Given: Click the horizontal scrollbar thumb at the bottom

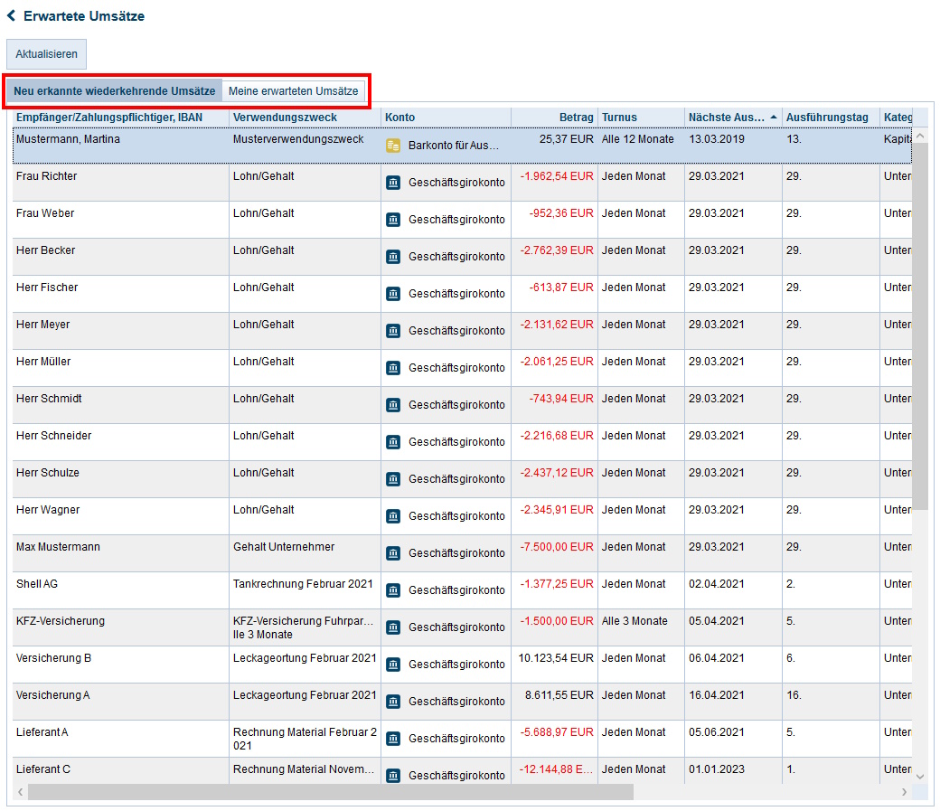Looking at the screenshot, I should pyautogui.click(x=330, y=792).
